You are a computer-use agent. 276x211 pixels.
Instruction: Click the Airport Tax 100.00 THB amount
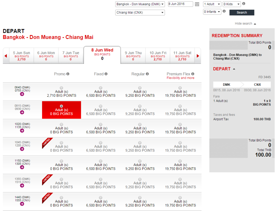262,119
